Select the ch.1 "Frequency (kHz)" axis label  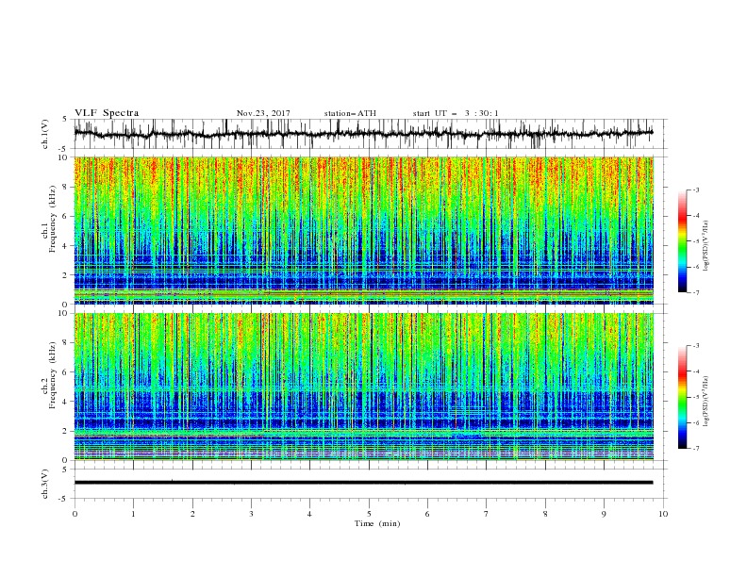click(53, 219)
